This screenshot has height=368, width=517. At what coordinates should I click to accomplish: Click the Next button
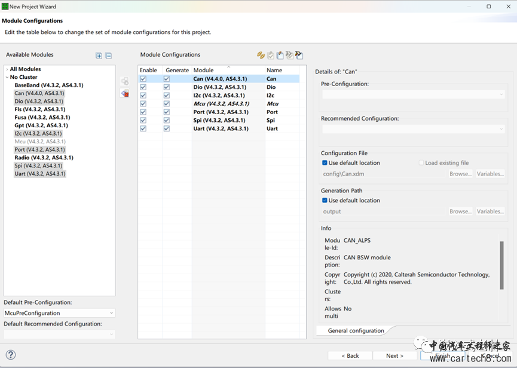(394, 355)
